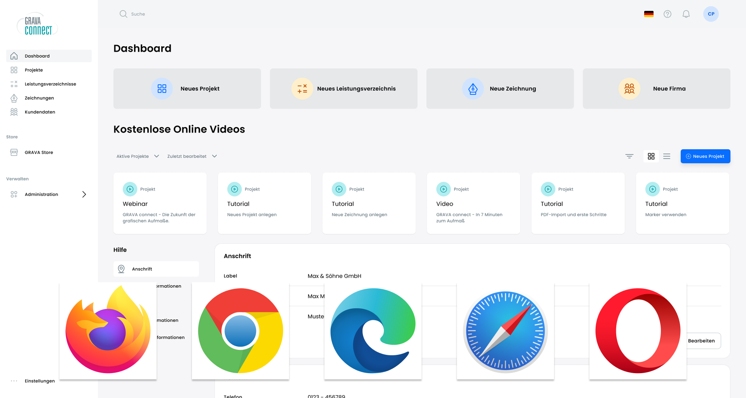
Task: Open the CP user avatar
Action: (x=711, y=14)
